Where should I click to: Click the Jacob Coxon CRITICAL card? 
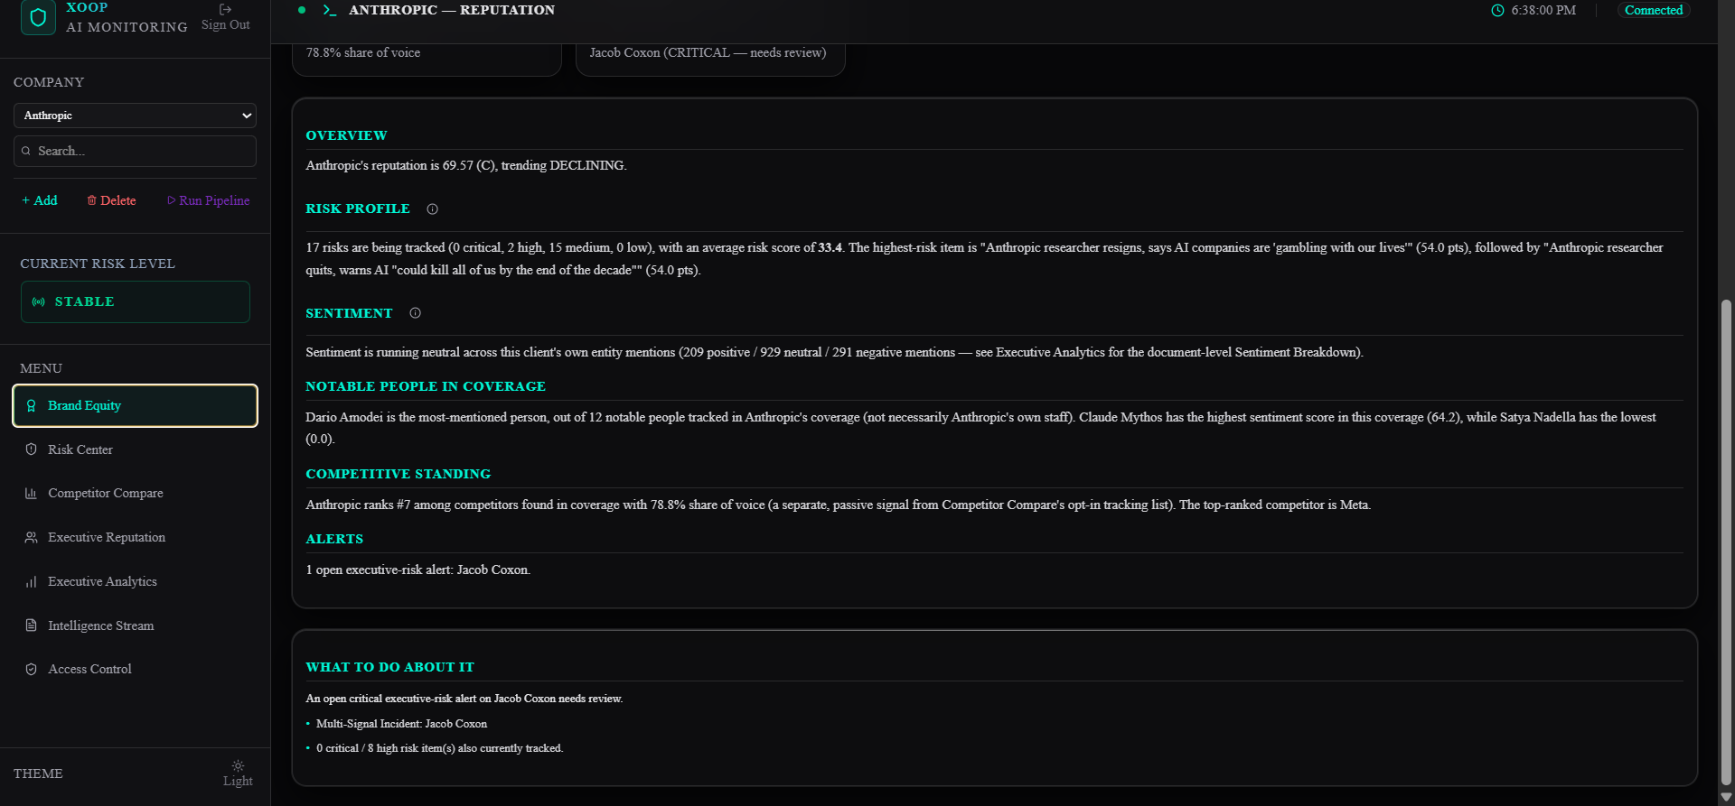pyautogui.click(x=710, y=59)
